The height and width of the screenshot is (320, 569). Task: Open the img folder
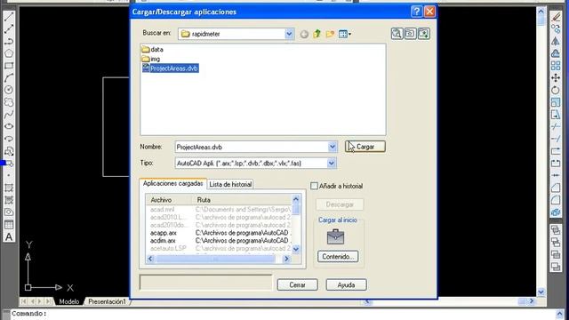151,59
